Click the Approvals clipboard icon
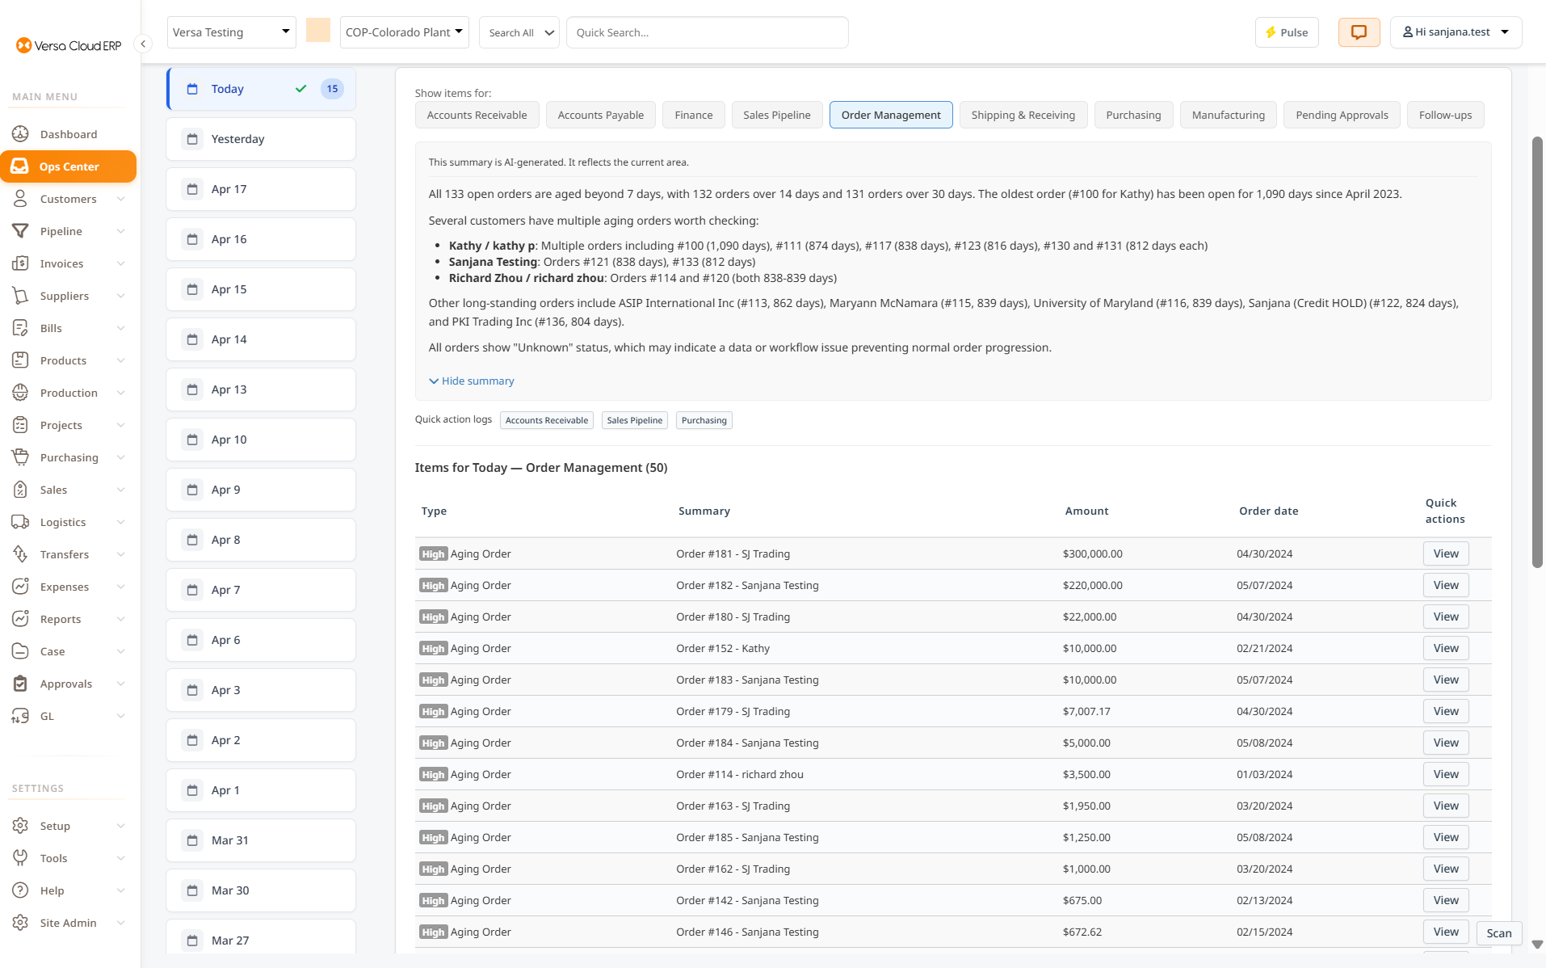The height and width of the screenshot is (968, 1546). pos(21,684)
